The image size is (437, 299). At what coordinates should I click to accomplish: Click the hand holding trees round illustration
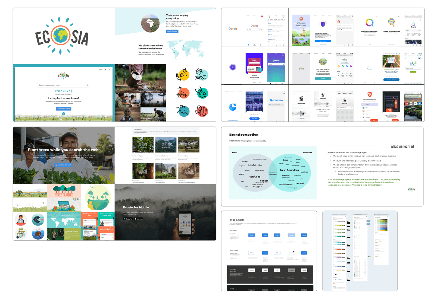click(21, 234)
